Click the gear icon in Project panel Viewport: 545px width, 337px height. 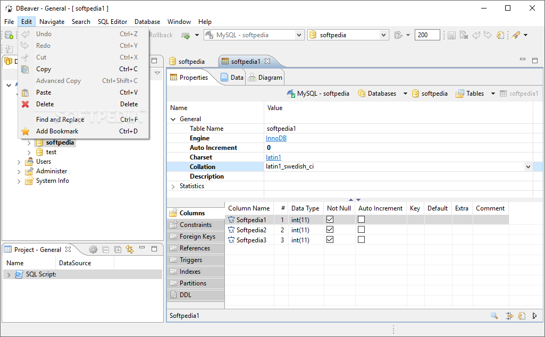[x=93, y=249]
